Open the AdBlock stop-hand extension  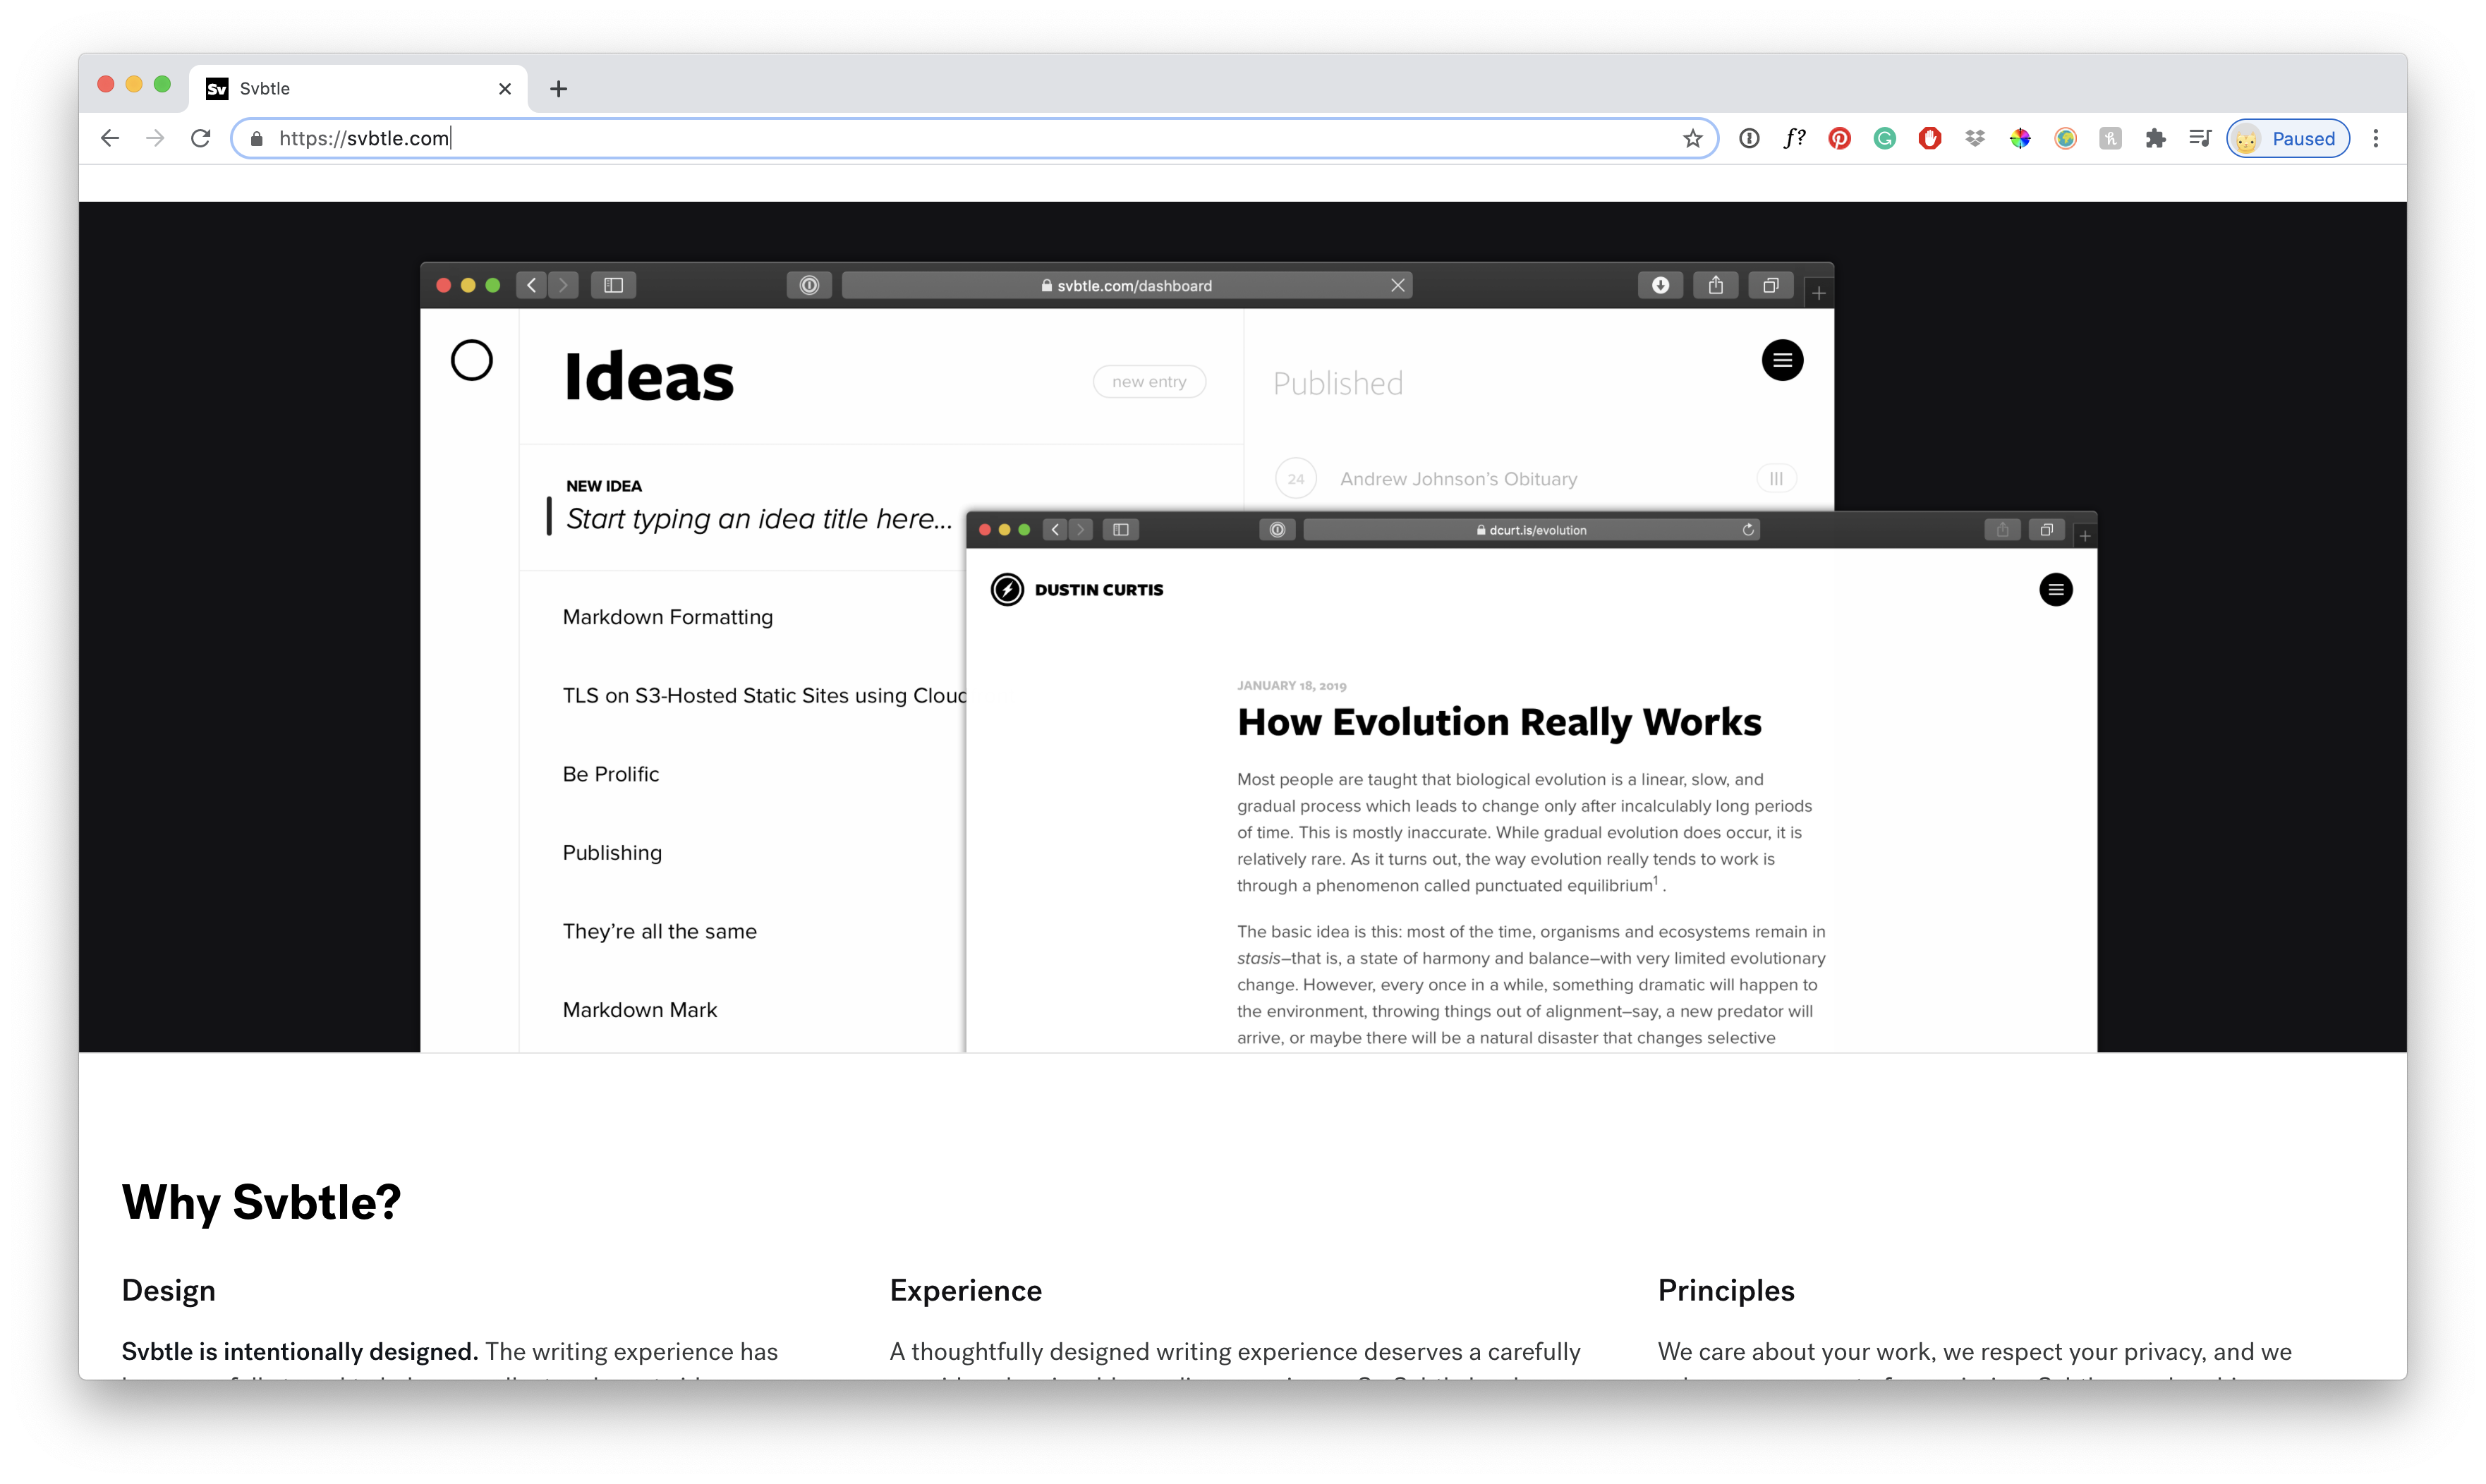coord(1930,139)
